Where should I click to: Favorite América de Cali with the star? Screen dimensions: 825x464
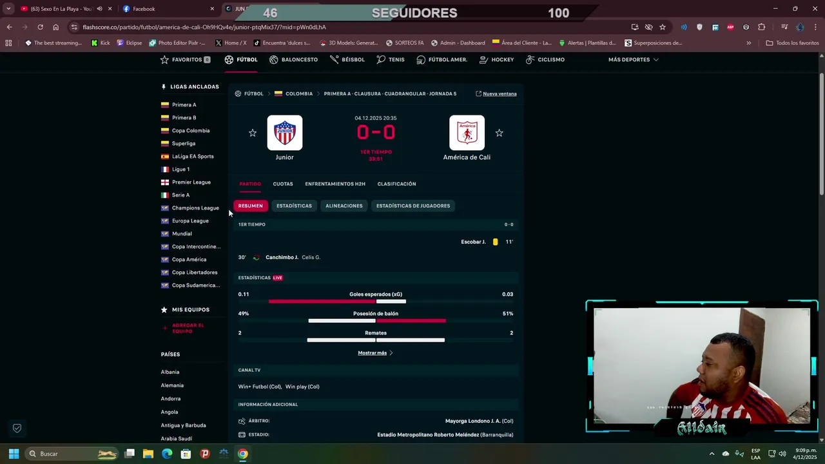499,133
